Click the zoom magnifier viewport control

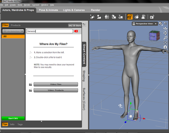165,38
